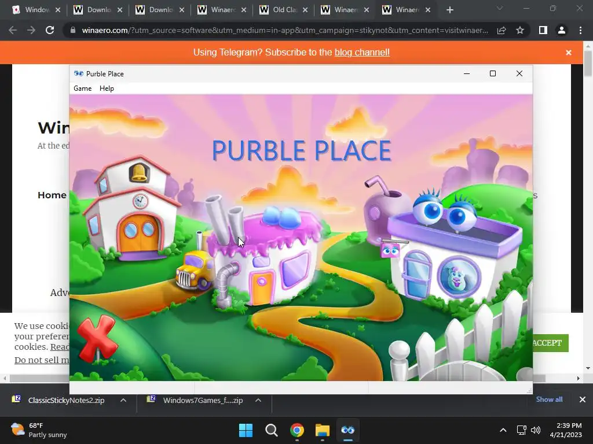Close the downloads bar
Image resolution: width=593 pixels, height=444 pixels.
[x=583, y=399]
